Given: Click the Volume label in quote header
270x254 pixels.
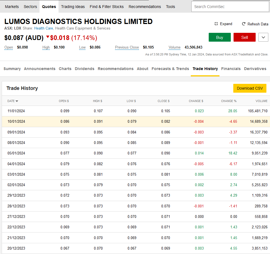Looking at the screenshot, I should coord(174,47).
